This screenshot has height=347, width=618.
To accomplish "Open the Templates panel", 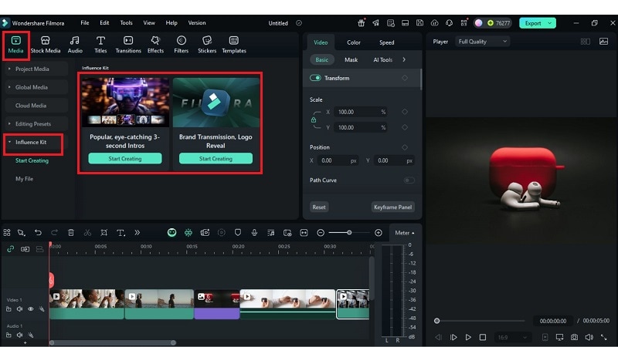I will (234, 45).
